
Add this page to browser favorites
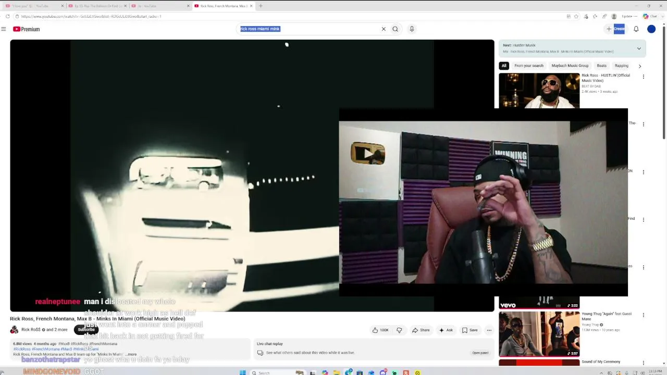[x=576, y=16]
